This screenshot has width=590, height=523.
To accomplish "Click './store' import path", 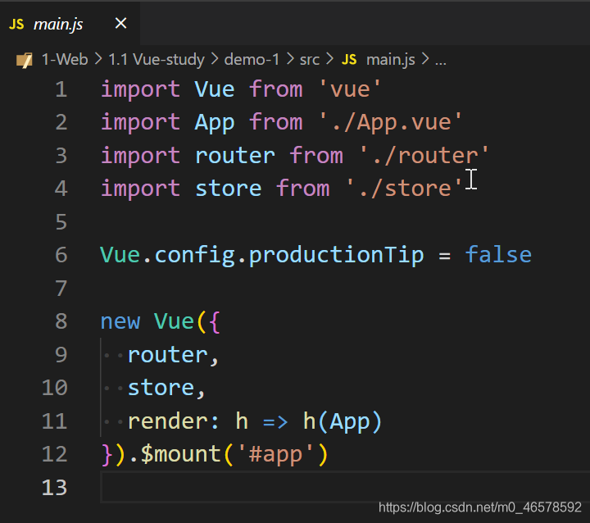I will pos(404,189).
